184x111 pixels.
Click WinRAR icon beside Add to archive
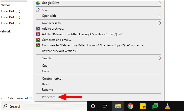38,29
